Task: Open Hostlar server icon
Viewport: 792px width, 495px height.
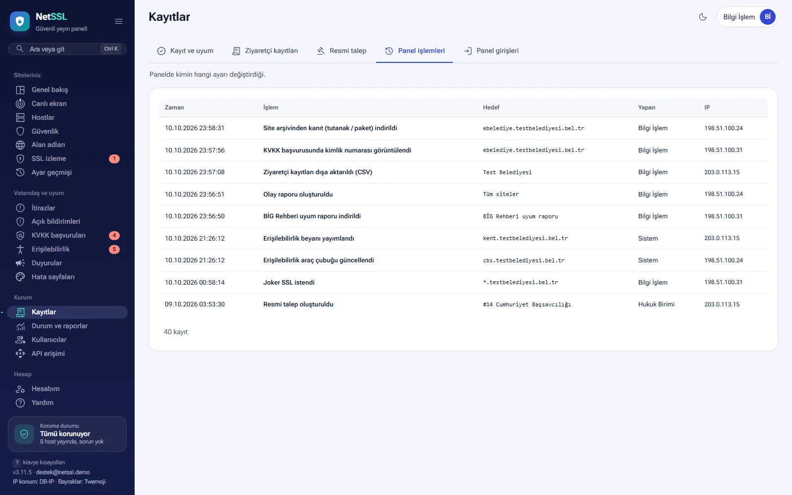Action: click(20, 117)
